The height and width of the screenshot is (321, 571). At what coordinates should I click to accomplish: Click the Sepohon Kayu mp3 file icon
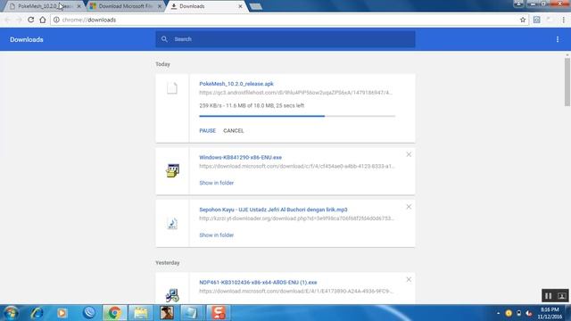(x=172, y=223)
